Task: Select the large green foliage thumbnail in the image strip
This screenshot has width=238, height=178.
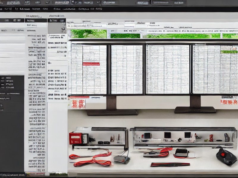Action: point(89,34)
